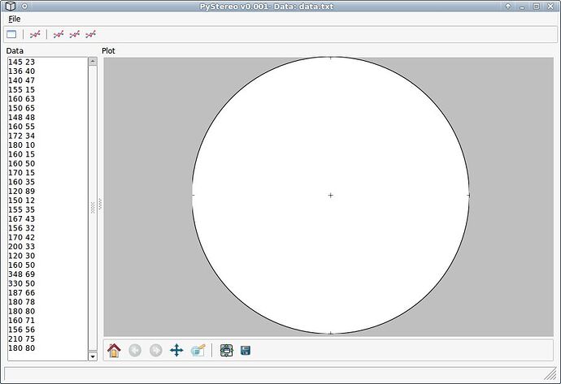
Task: Click the first plot icon after the separator
Action: click(x=35, y=34)
